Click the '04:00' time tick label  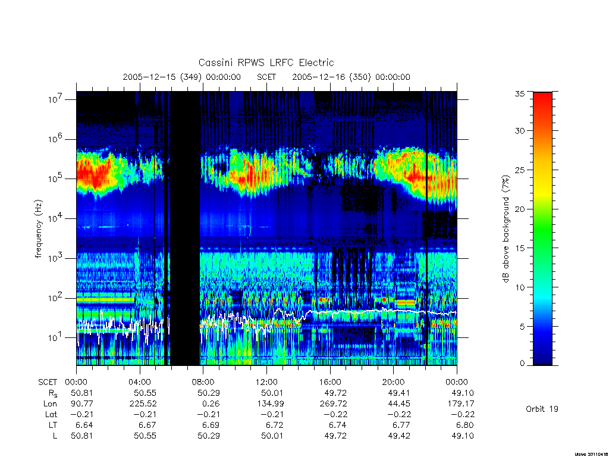(139, 382)
